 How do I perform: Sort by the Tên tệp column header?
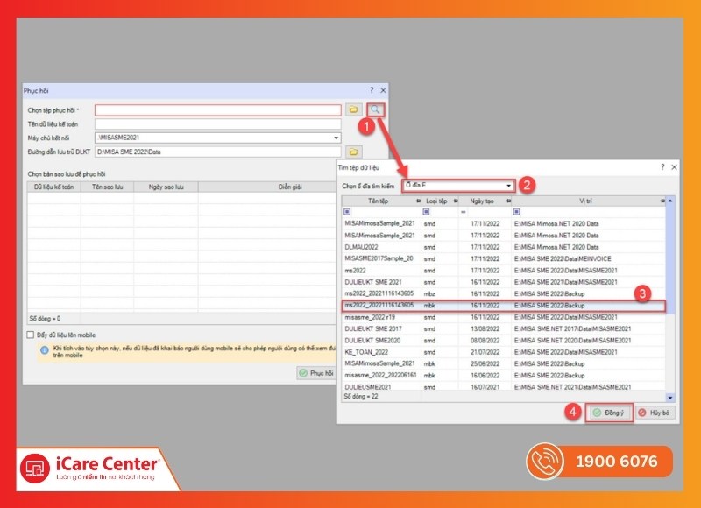pos(379,201)
